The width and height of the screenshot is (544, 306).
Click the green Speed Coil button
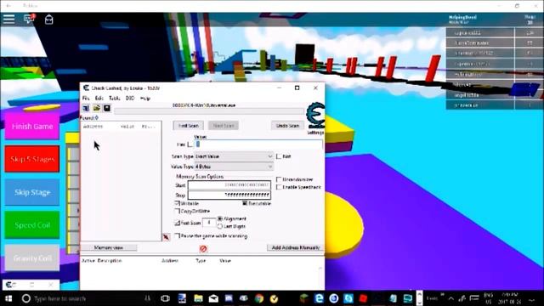click(32, 225)
